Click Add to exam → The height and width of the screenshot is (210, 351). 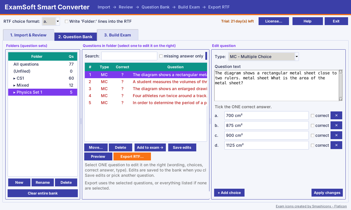click(150, 148)
